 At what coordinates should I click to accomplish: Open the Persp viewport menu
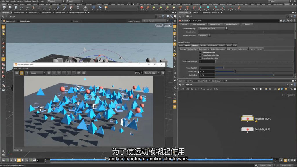(159, 25)
